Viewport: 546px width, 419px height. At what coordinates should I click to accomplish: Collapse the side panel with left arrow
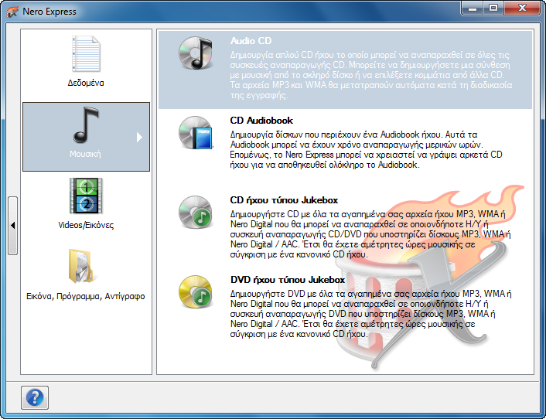point(12,226)
